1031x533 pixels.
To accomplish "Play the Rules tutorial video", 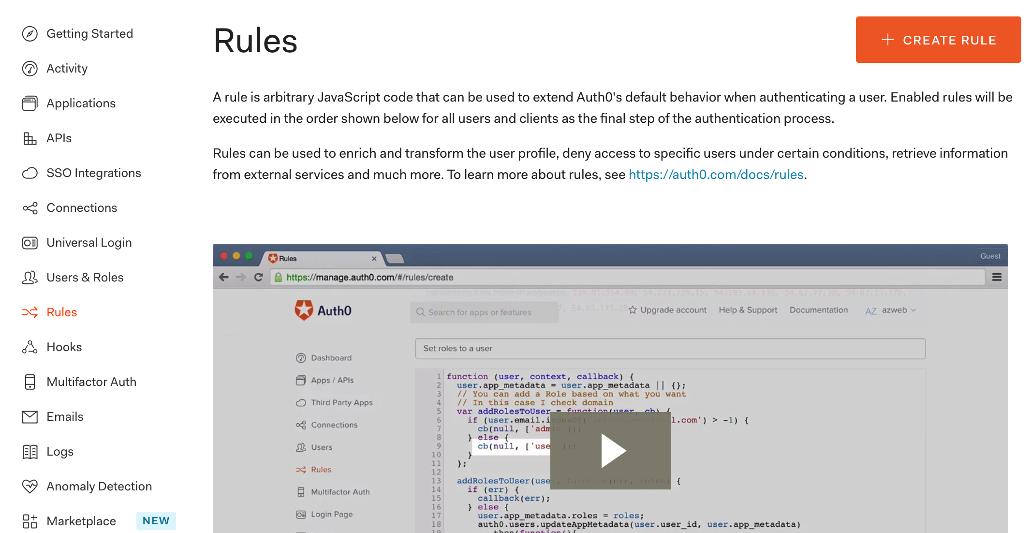I will tap(610, 450).
